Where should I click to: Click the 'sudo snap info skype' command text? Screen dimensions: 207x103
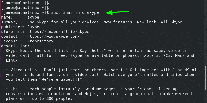[75, 13]
